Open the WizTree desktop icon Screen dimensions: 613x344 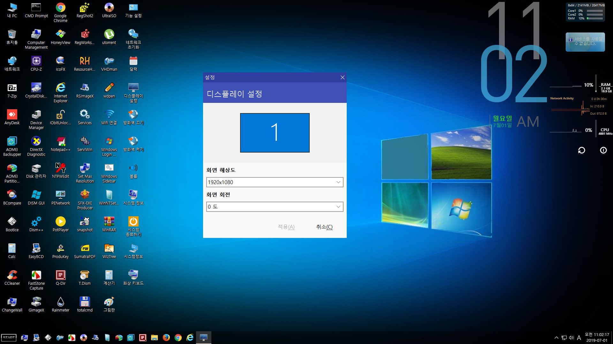pyautogui.click(x=109, y=251)
